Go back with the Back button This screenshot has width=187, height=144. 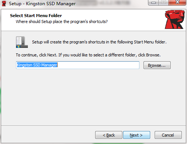109,135
